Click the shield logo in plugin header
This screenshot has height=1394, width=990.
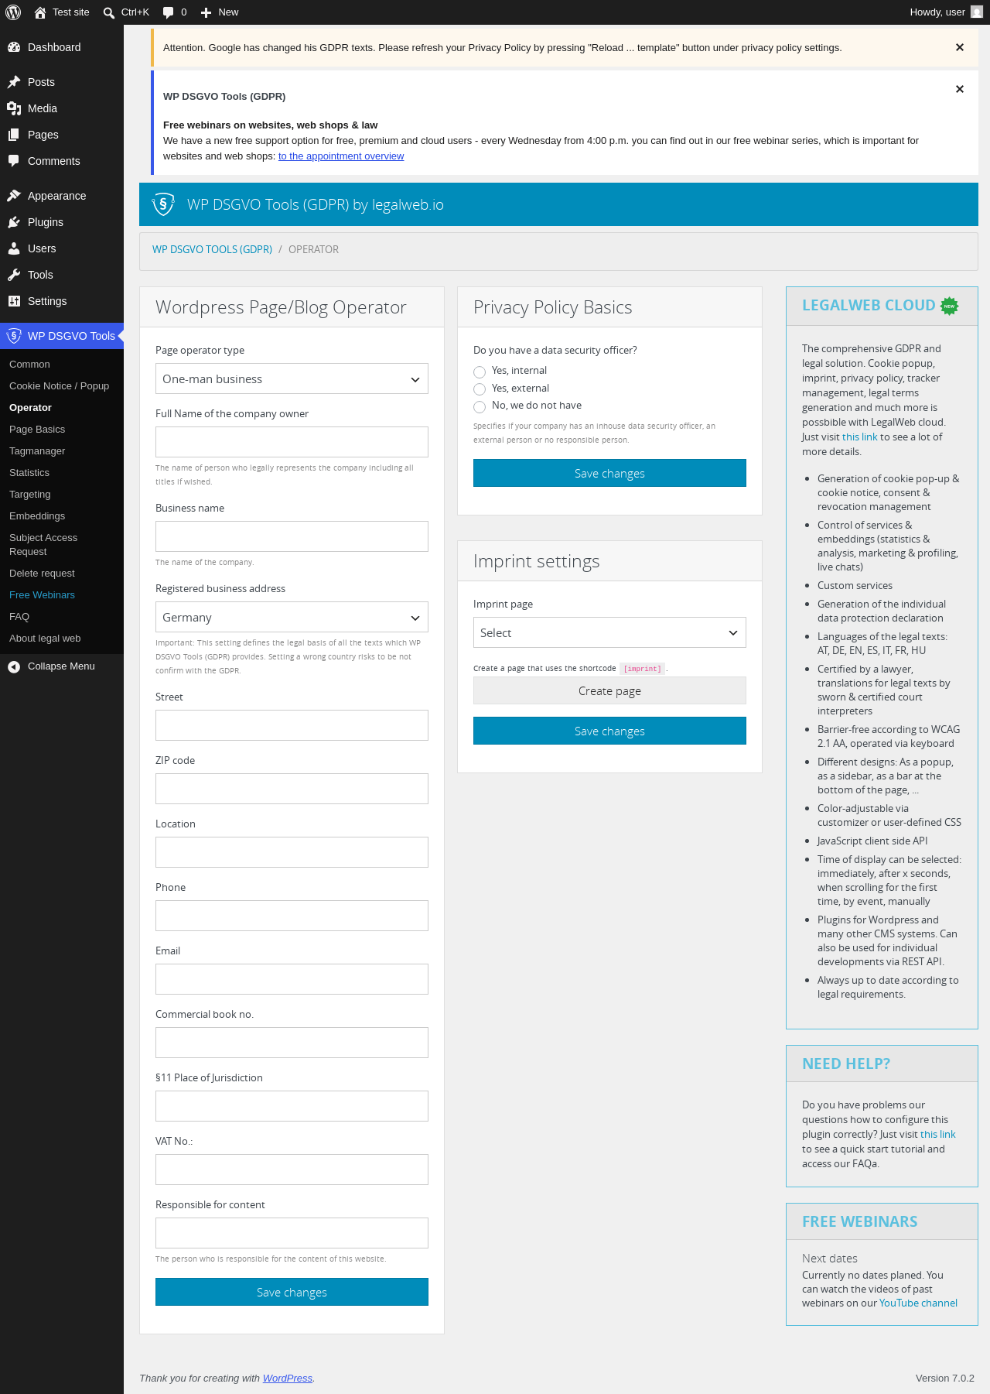pos(163,204)
